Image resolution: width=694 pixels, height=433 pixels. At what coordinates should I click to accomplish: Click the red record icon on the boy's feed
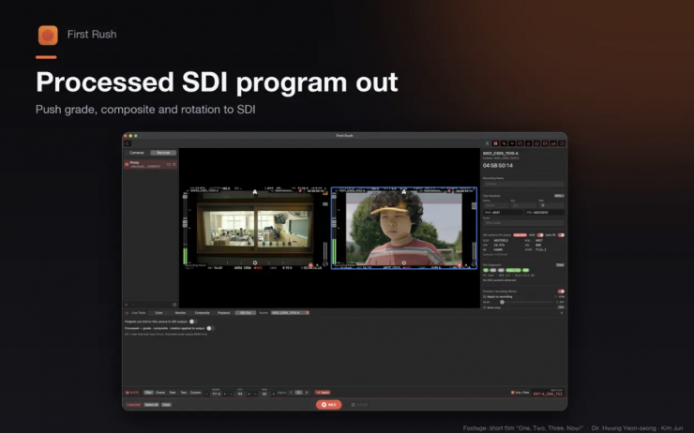(460, 265)
